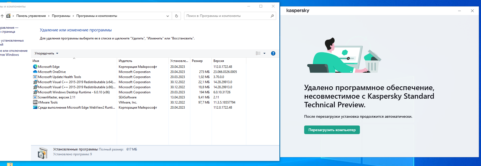
Task: Go up one level with the arrow
Action: tap(2, 16)
